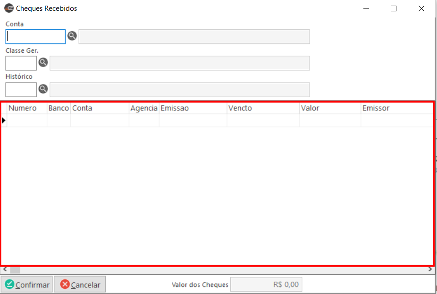Sort by the Emissao column header
437x294 pixels.
click(x=193, y=108)
